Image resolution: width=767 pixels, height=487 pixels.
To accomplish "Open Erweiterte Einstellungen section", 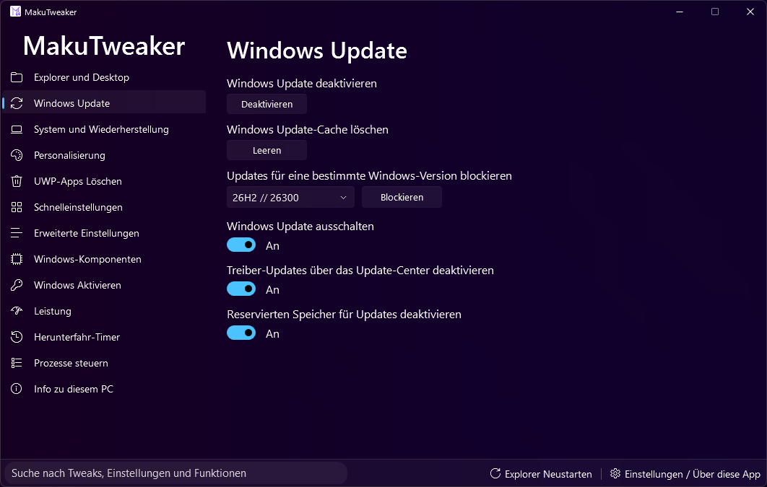I will pyautogui.click(x=104, y=233).
